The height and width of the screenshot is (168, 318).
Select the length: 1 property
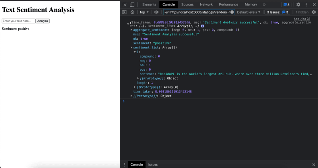145,83
